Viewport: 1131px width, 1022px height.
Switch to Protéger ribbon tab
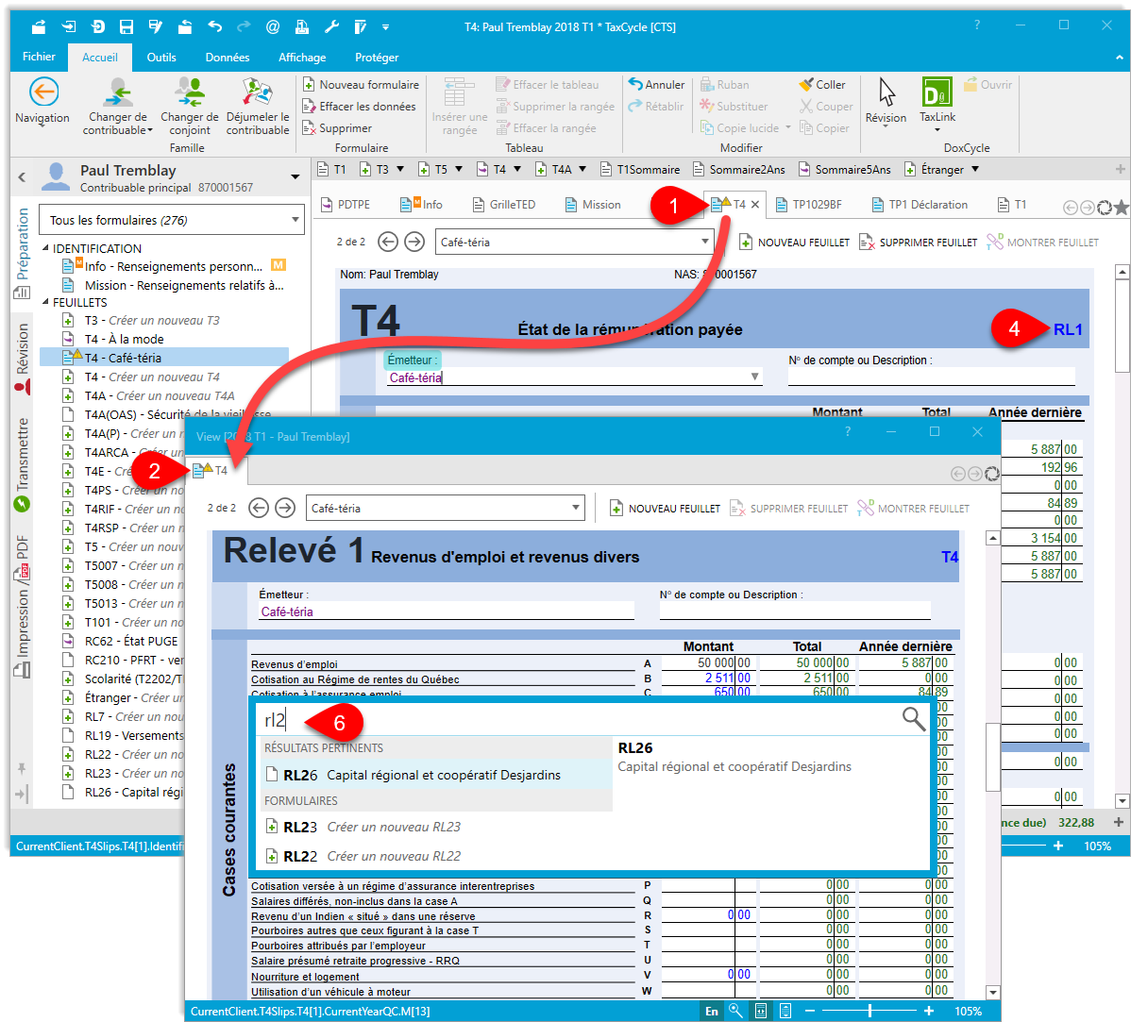377,57
